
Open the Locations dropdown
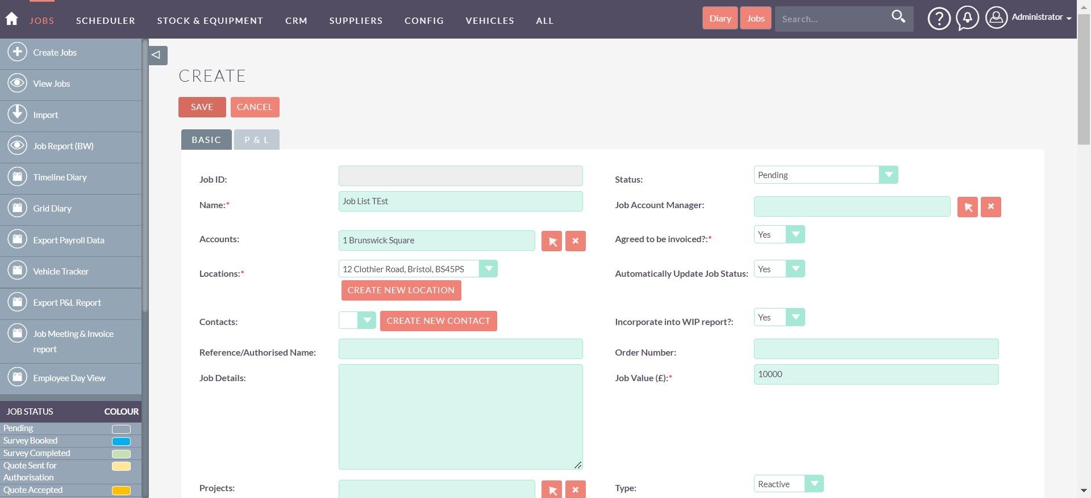(x=418, y=269)
